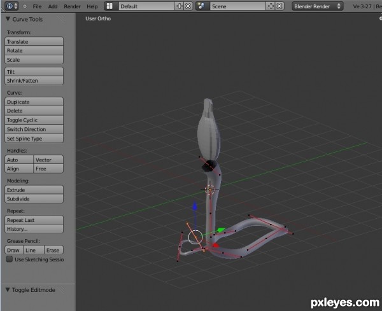382x311 pixels.
Task: Click the Subdivide button
Action: pos(34,199)
